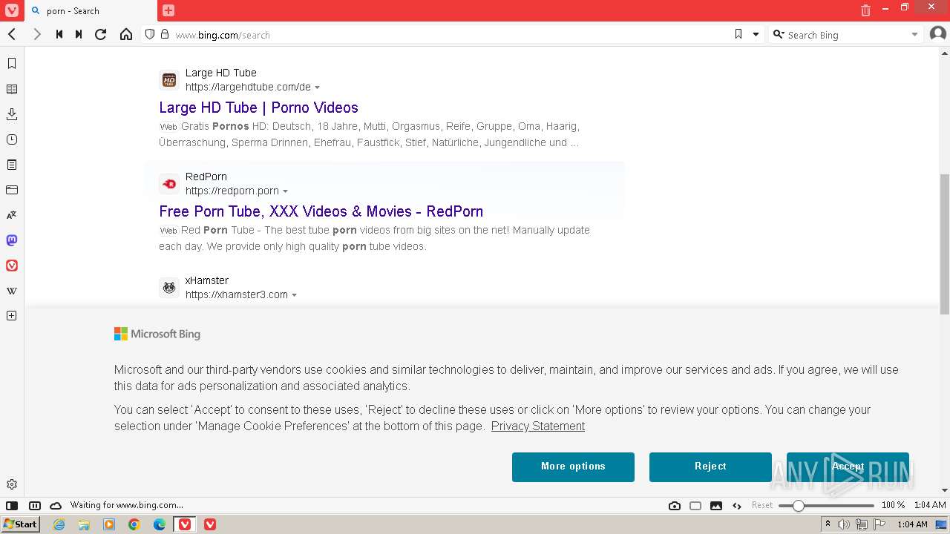Screen dimensions: 950x534
Task: Open the Windows Start menu
Action: (x=20, y=524)
